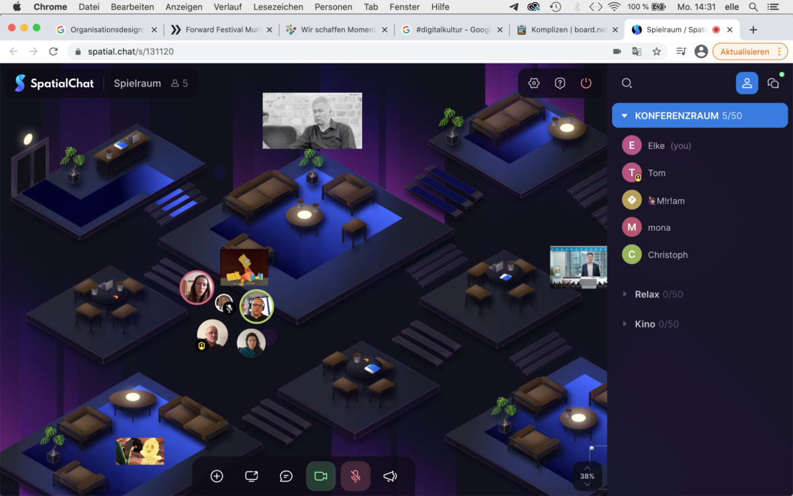
Task: Toggle the muted microphone button
Action: point(356,476)
